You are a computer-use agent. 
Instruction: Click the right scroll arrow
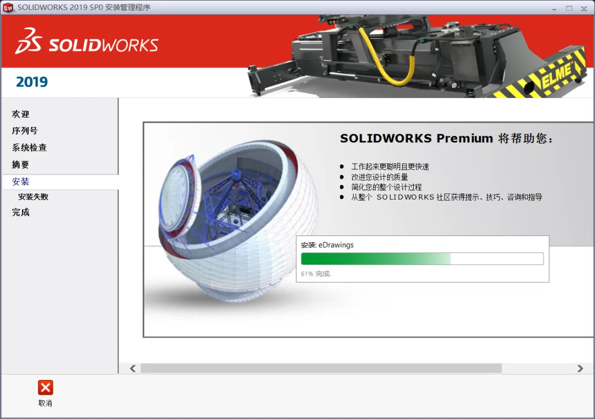coord(580,368)
